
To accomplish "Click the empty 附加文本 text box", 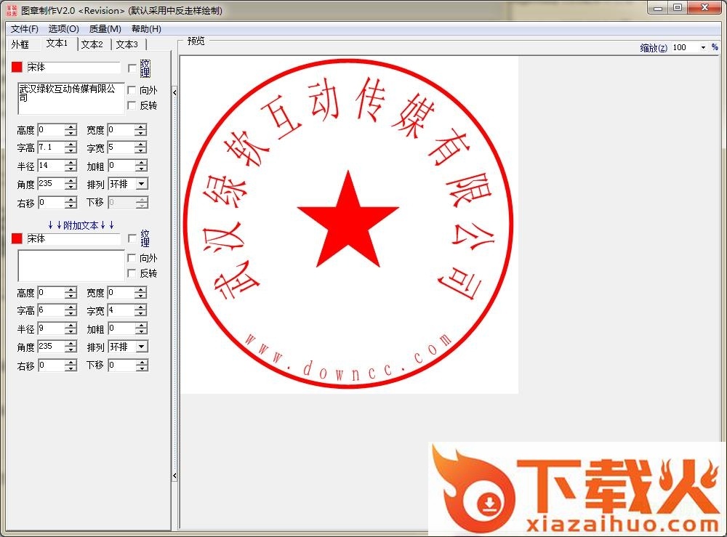I will (x=71, y=265).
